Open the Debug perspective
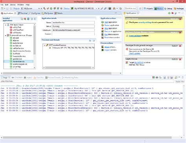186x143 pixels. pos(168,9)
